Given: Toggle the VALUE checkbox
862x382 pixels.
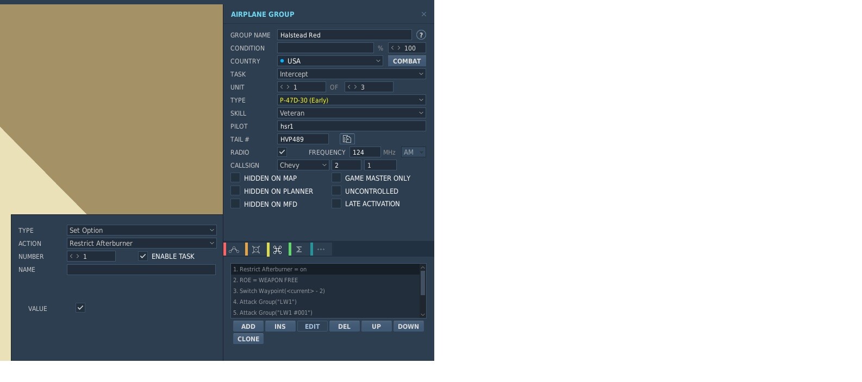Looking at the screenshot, I should (80, 308).
